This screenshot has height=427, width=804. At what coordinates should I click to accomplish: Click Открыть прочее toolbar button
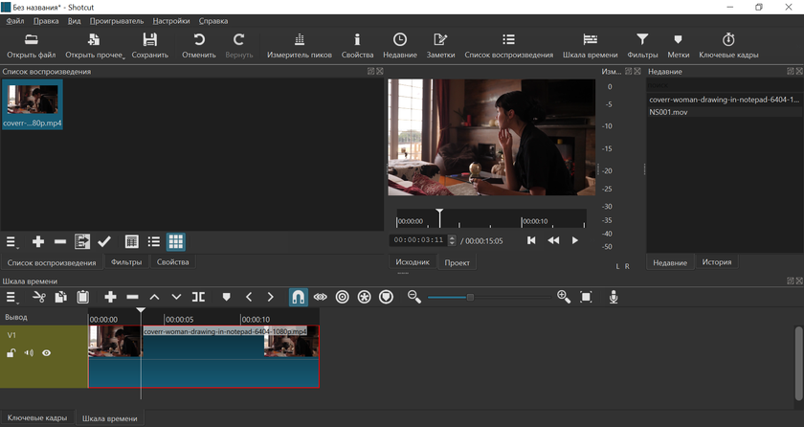(95, 46)
